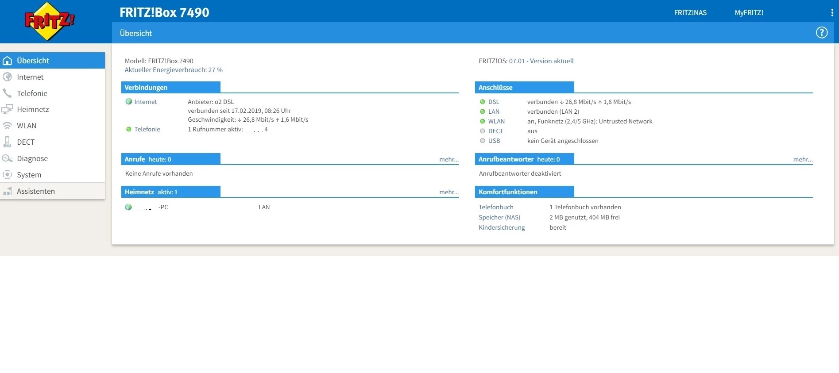Click the DECT link under Anschlüsse
839x373 pixels.
[x=495, y=131]
